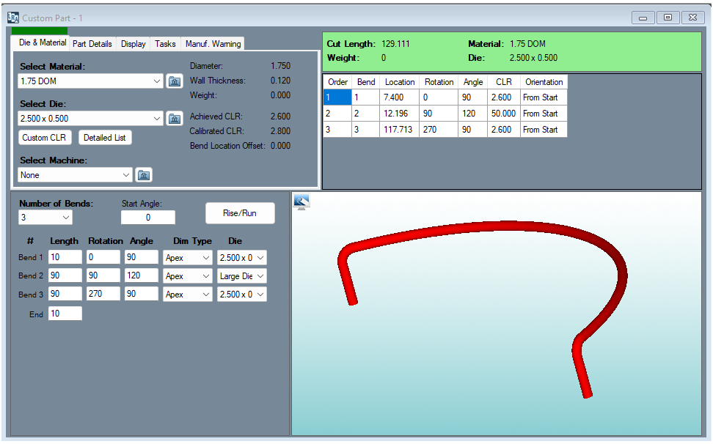The image size is (713, 444).
Task: Open machine library icon beside Select Machine
Action: coord(144,175)
